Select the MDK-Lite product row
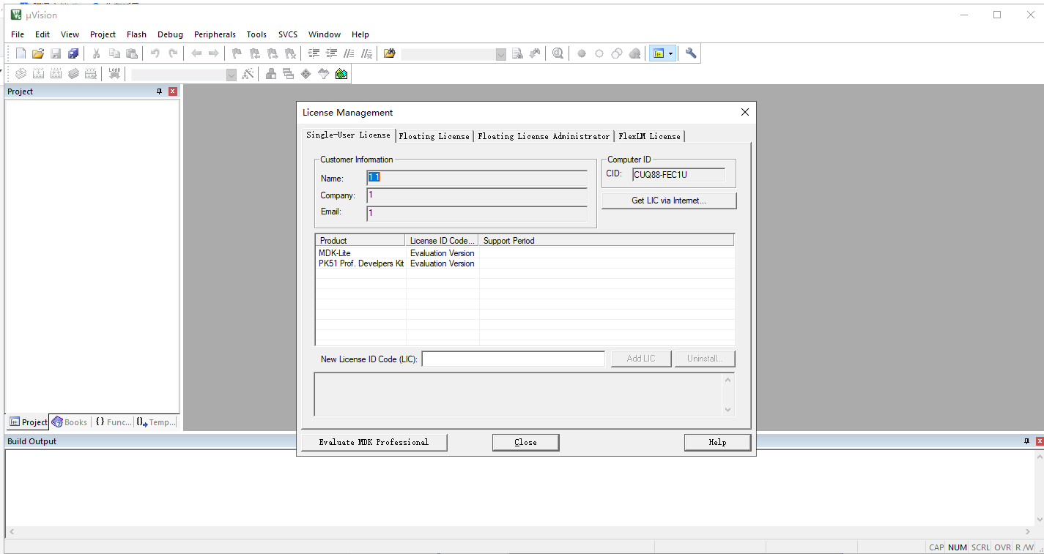Viewport: 1044px width, 554px height. coord(525,253)
